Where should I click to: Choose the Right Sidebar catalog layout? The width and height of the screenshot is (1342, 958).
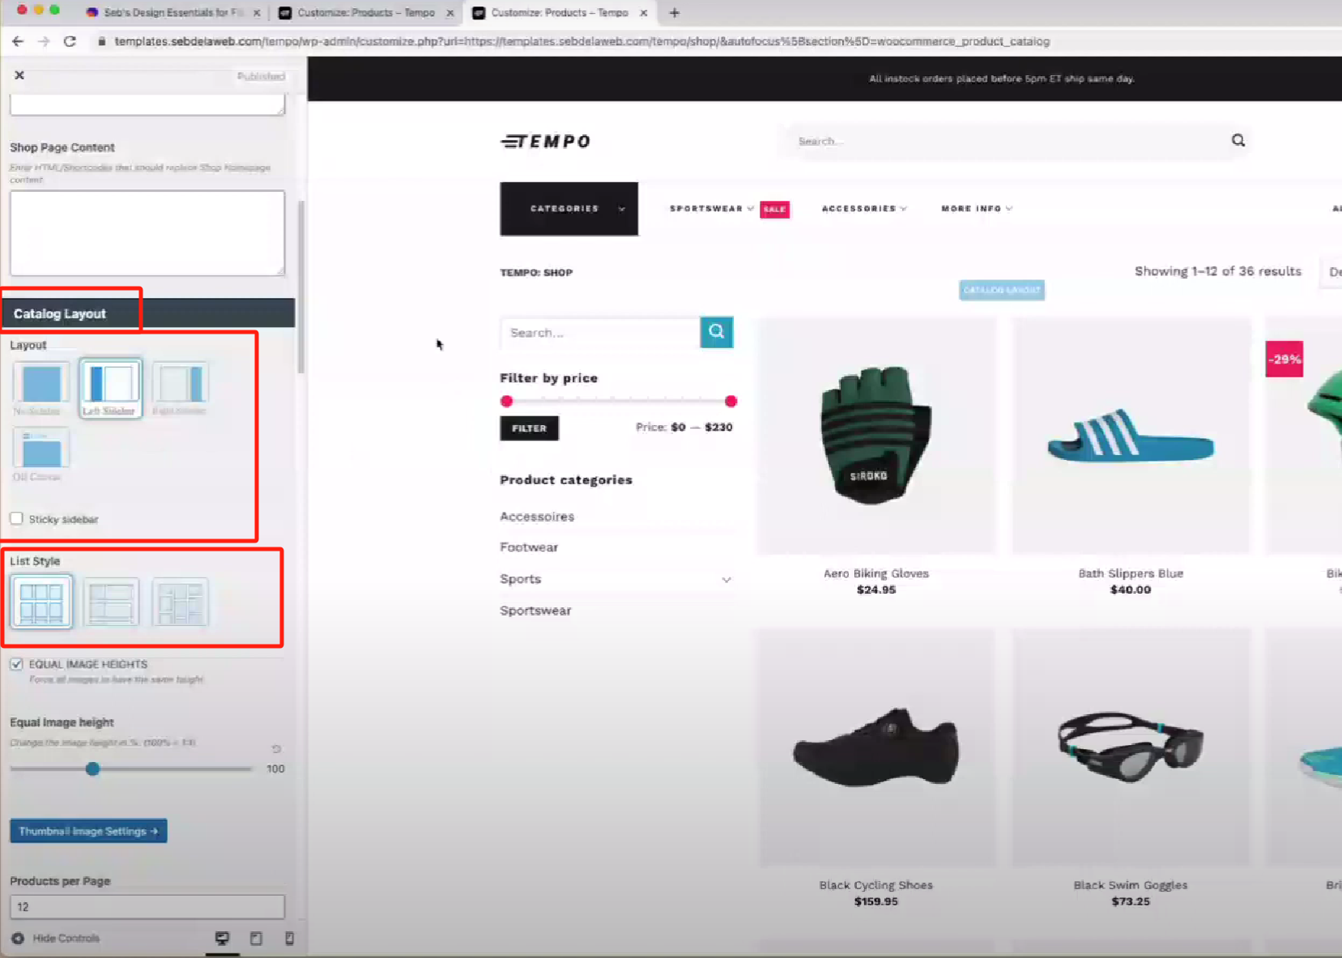coord(180,387)
